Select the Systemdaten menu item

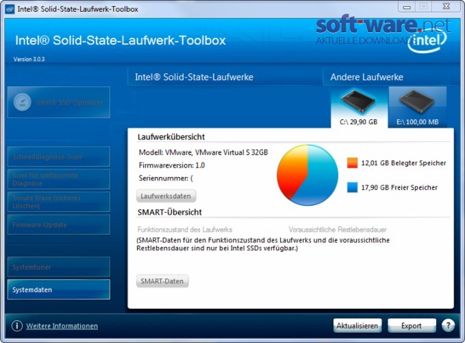(x=59, y=289)
